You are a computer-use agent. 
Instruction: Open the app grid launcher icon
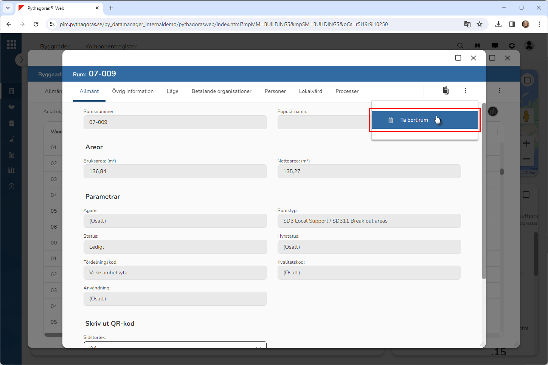[12, 45]
